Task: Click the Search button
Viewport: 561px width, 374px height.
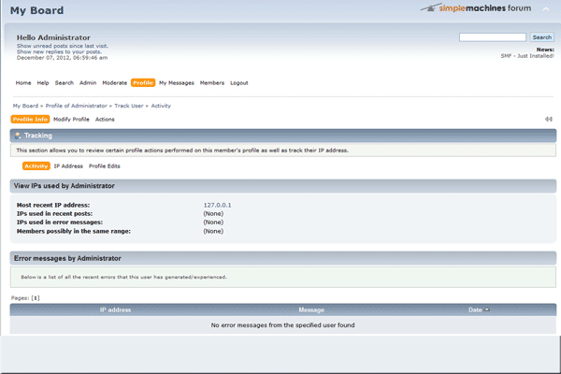Action: pos(541,37)
